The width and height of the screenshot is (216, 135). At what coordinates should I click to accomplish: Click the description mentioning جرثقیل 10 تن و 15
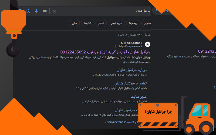click(110, 88)
